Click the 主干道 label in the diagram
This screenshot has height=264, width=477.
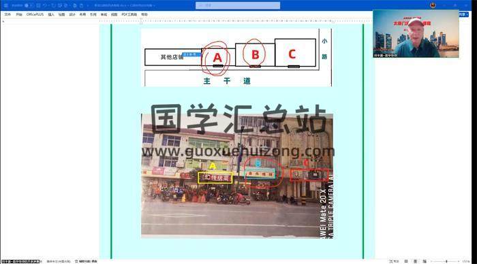click(227, 81)
